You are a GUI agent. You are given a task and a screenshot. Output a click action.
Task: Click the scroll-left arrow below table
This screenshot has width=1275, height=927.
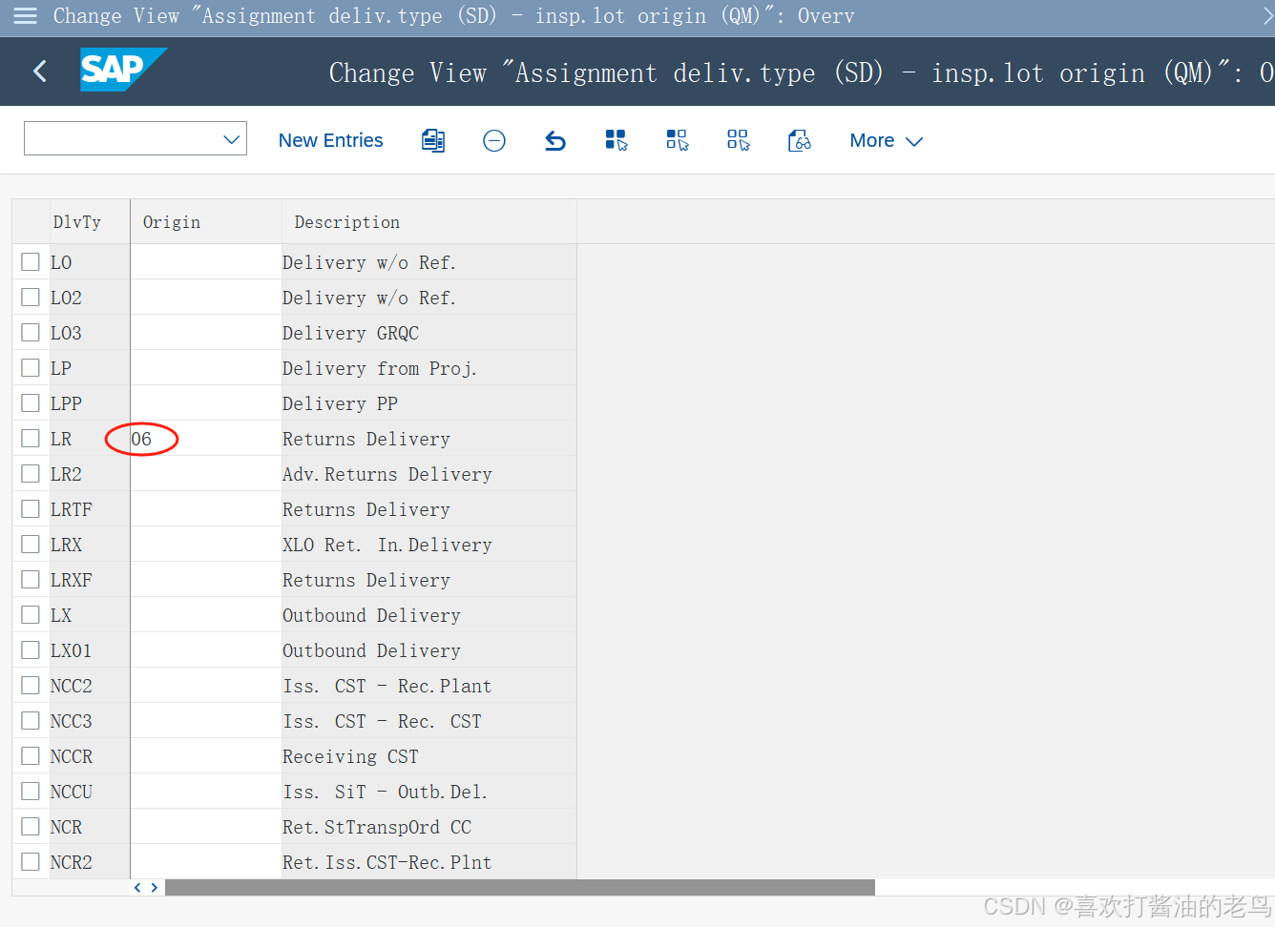point(137,888)
